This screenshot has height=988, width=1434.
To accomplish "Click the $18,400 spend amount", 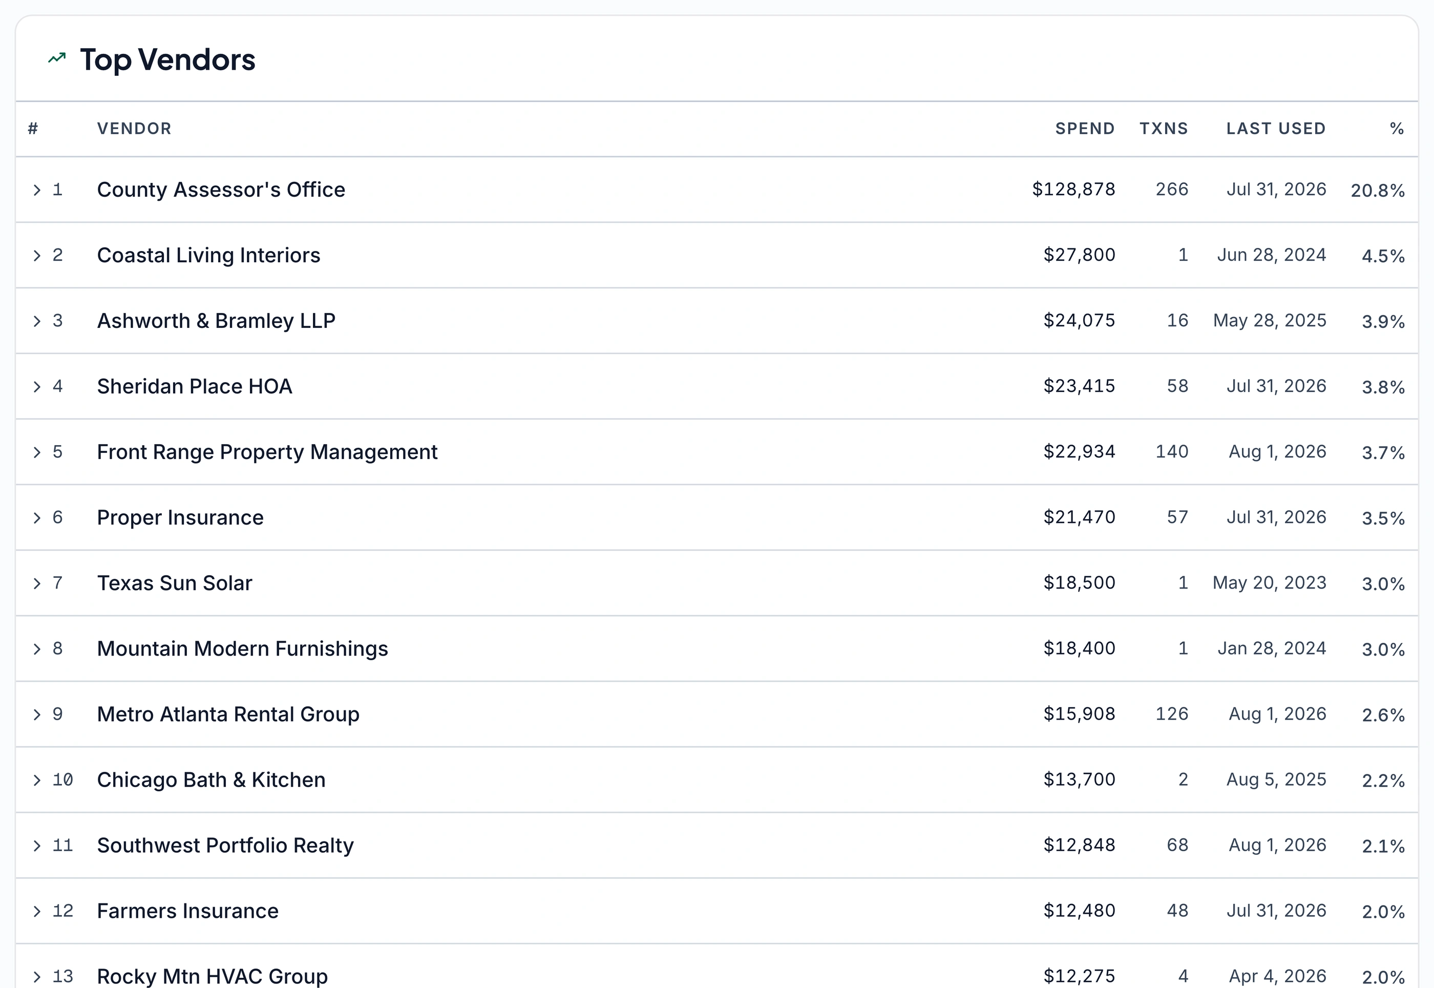I will 1080,649.
